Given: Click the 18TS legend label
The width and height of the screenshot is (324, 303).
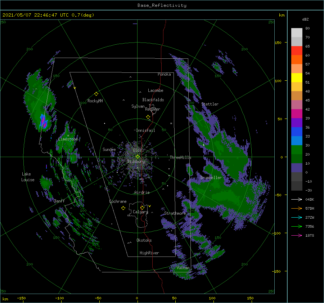Looking at the screenshot, I should (310, 235).
